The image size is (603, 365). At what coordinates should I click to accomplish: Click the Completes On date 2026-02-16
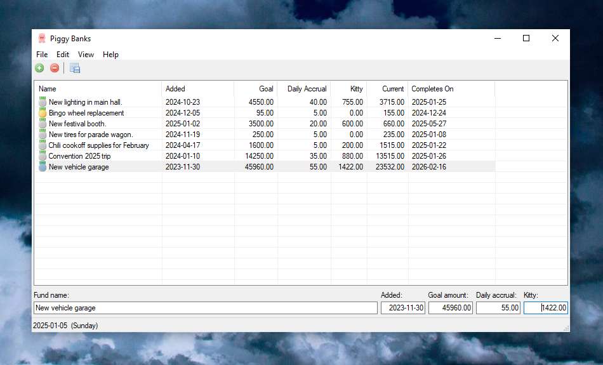coord(429,166)
